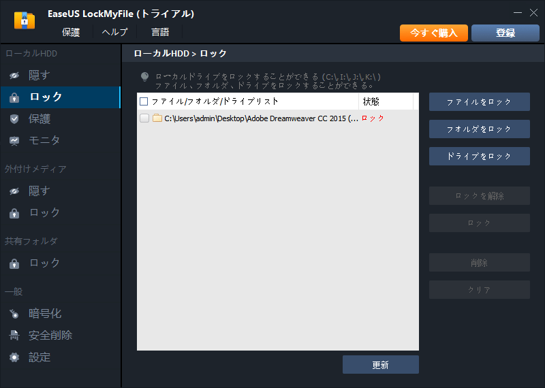
Task: Click the padlock icon under 外付けメディア
Action: tap(14, 213)
